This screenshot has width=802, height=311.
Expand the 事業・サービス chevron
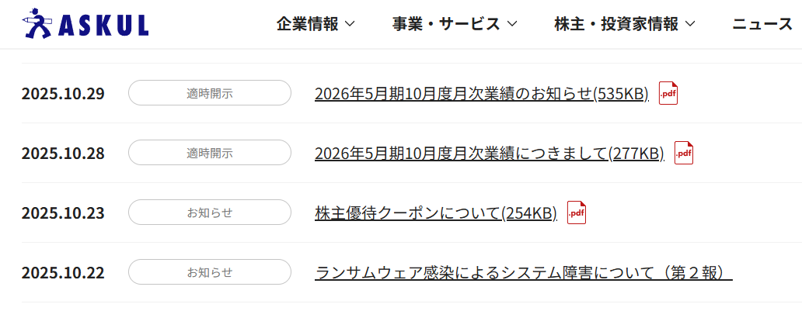pyautogui.click(x=512, y=24)
